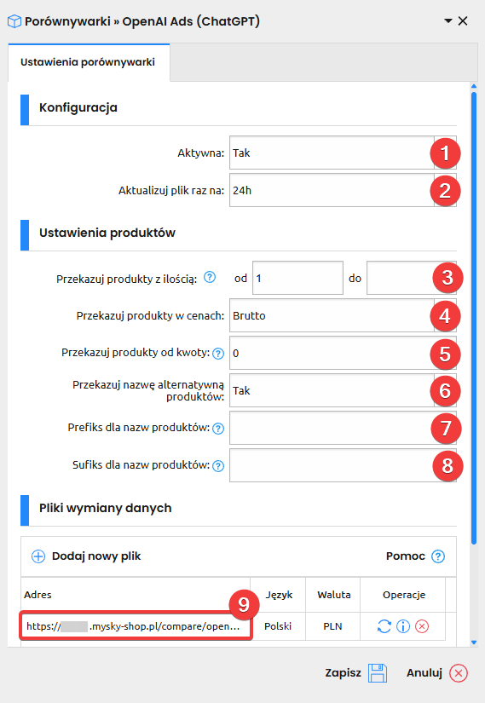Image resolution: width=485 pixels, height=703 pixels.
Task: Click the Dodaj nowy plik link
Action: tap(96, 556)
